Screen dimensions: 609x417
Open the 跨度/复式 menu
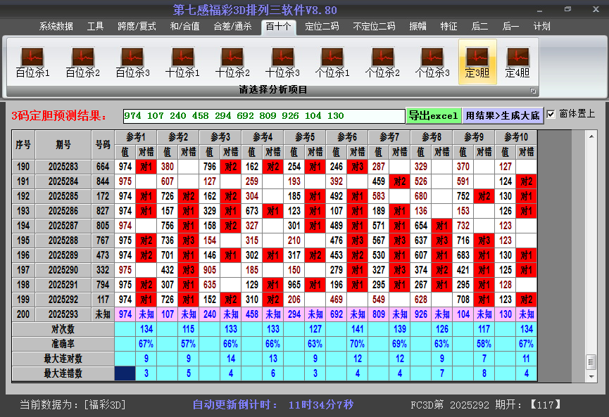click(137, 27)
